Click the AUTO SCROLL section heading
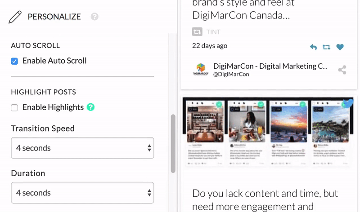This screenshot has height=212, width=360. click(36, 45)
